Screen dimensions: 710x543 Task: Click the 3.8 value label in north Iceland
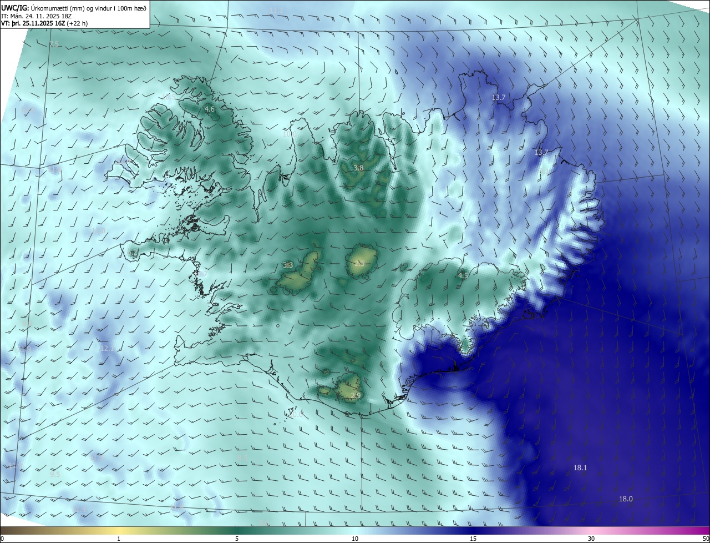coord(359,168)
